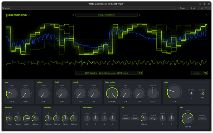Click the mod depth fold knob

click(104, 119)
